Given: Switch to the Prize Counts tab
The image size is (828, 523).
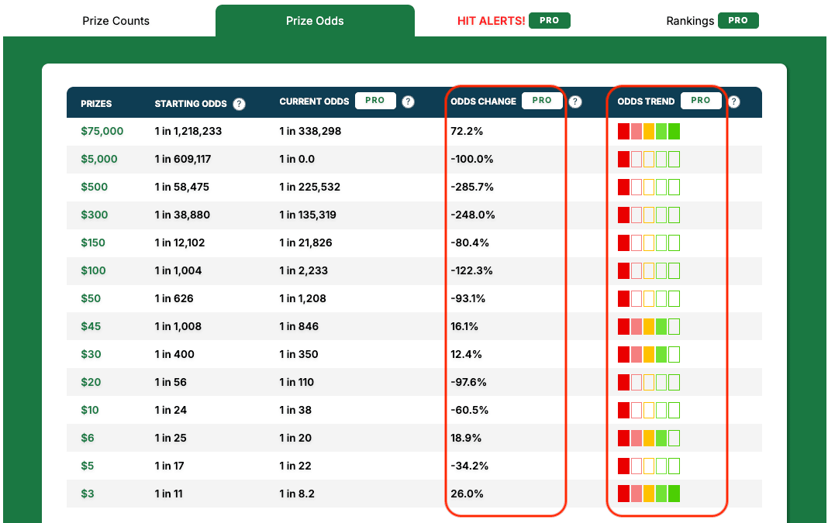Looking at the screenshot, I should click(116, 21).
